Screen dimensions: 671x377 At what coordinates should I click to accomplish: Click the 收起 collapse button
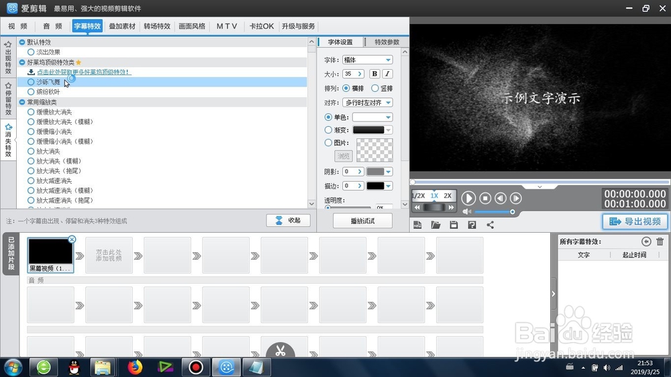[x=288, y=221]
